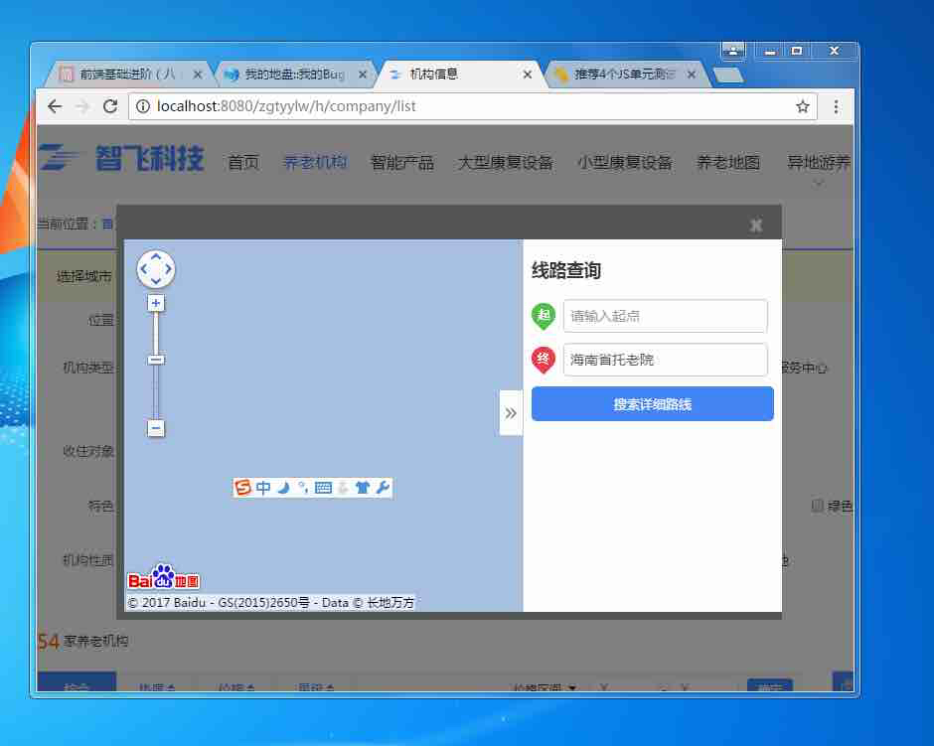Viewport: 934px width, 746px height.
Task: Click the Sogou keyboard icon
Action: click(323, 488)
